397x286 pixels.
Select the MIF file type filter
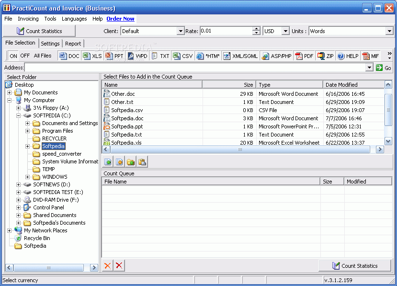(x=371, y=56)
